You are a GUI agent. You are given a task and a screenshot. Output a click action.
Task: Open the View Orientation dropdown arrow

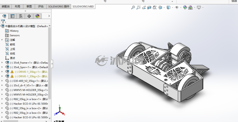[164, 7]
